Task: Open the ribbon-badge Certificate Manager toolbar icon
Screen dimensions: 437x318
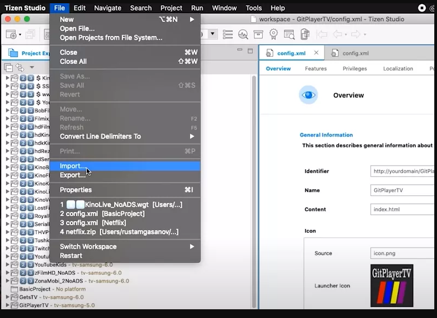Action: pos(273,34)
